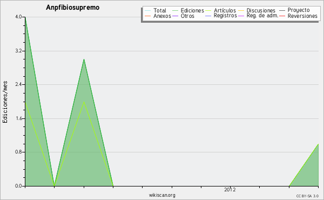Screen dimensions: 324x200
Task: Click the 3.2 y-axis value
Action: click(x=19, y=51)
